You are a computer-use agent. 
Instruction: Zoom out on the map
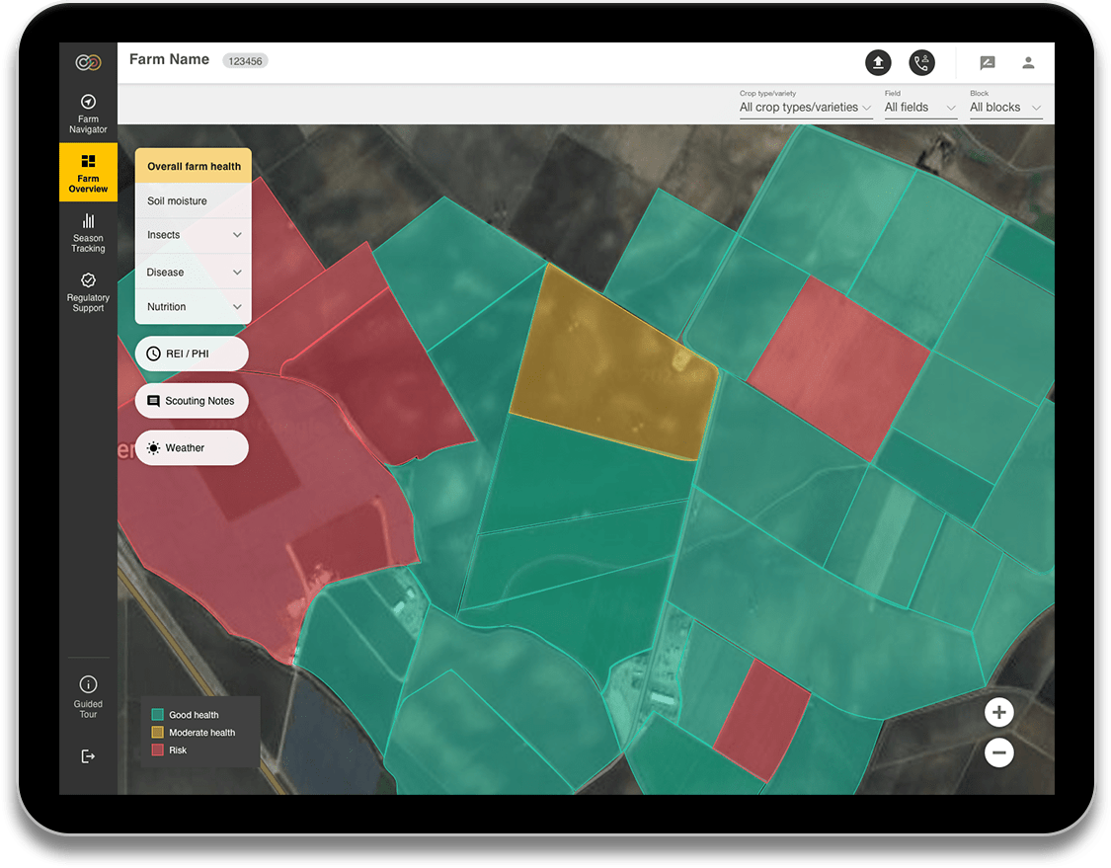[x=999, y=752]
